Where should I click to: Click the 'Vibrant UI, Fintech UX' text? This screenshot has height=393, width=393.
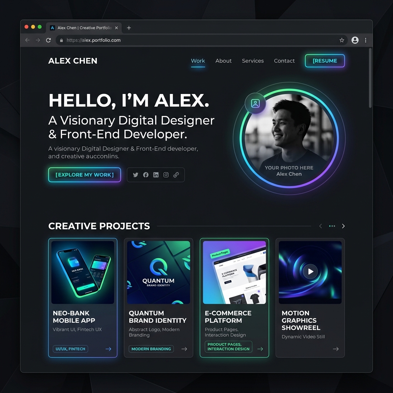pos(77,329)
